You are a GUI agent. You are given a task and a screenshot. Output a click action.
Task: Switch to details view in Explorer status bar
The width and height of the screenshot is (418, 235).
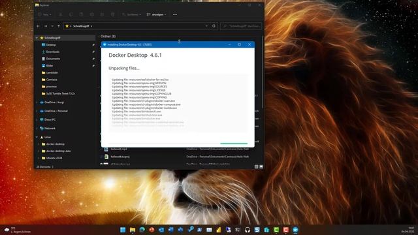pos(257,166)
